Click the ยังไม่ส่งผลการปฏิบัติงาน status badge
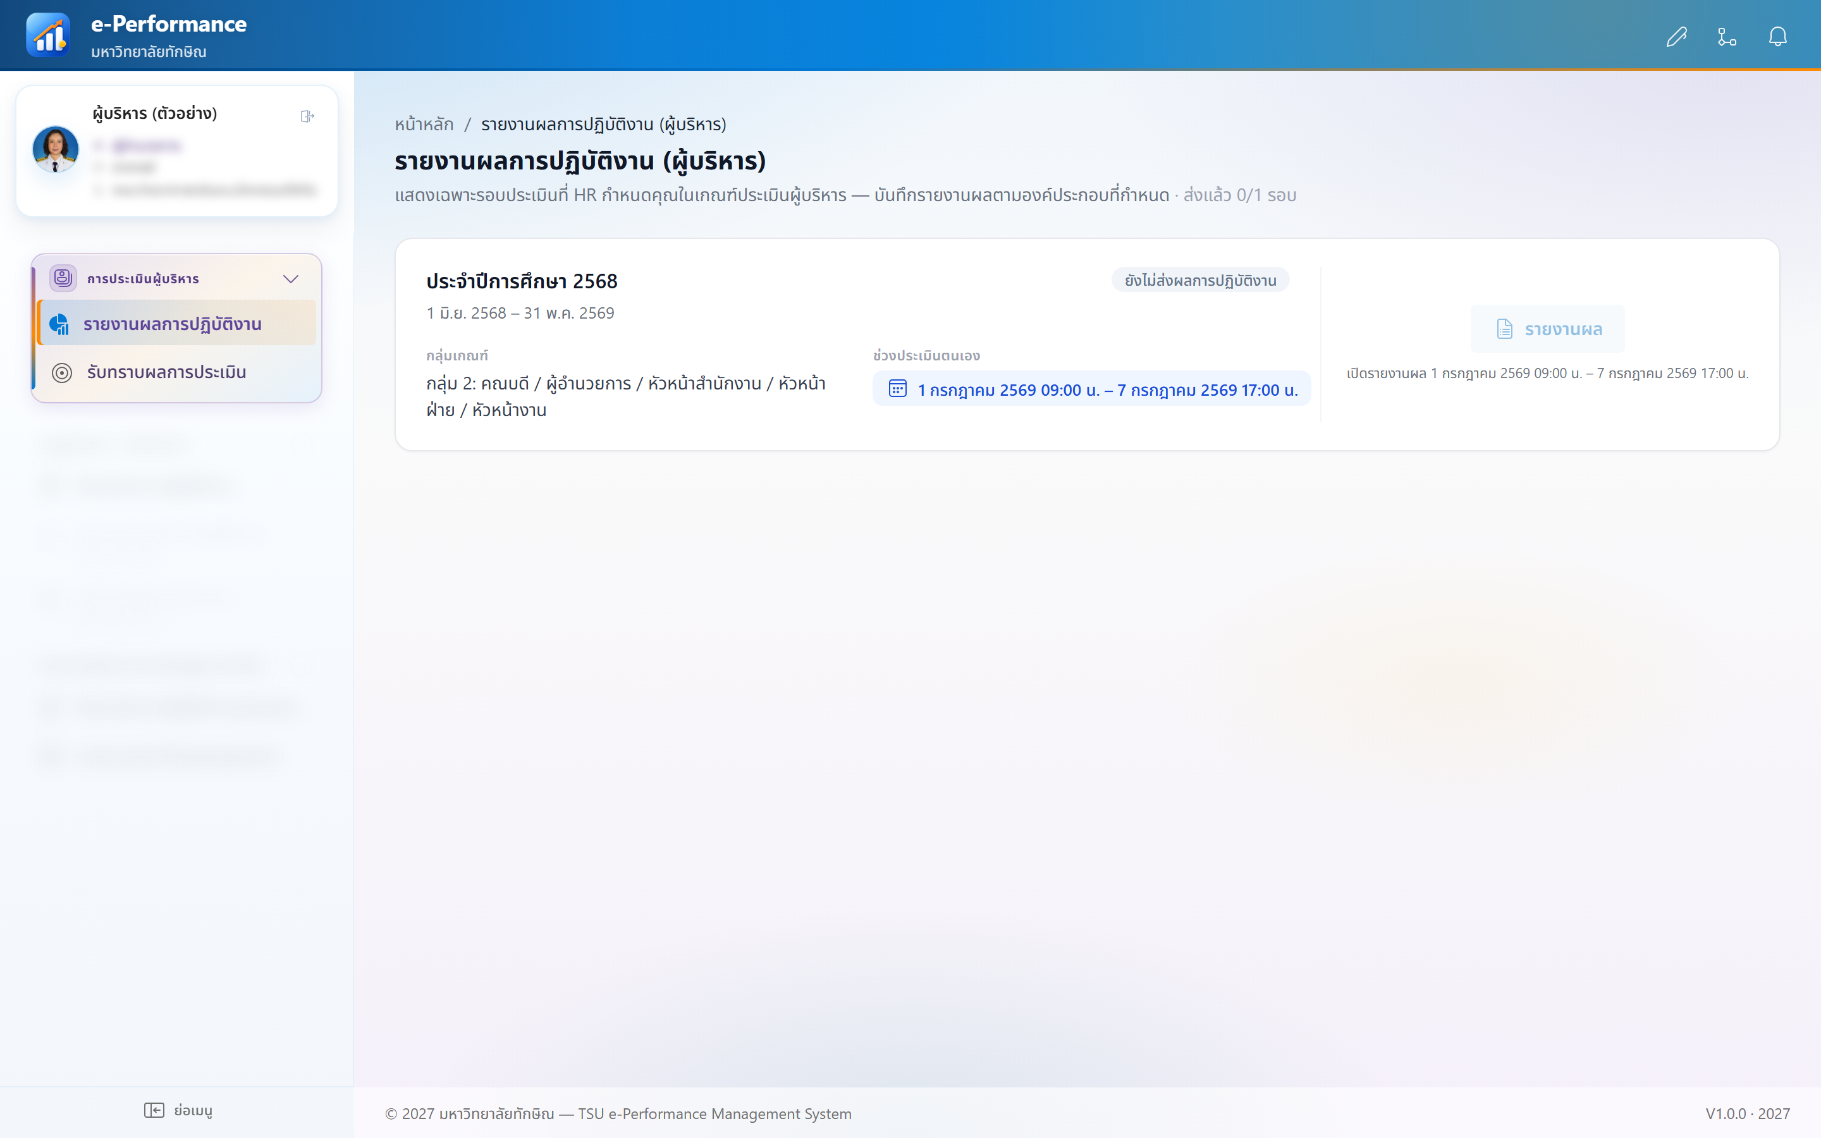 pyautogui.click(x=1200, y=280)
